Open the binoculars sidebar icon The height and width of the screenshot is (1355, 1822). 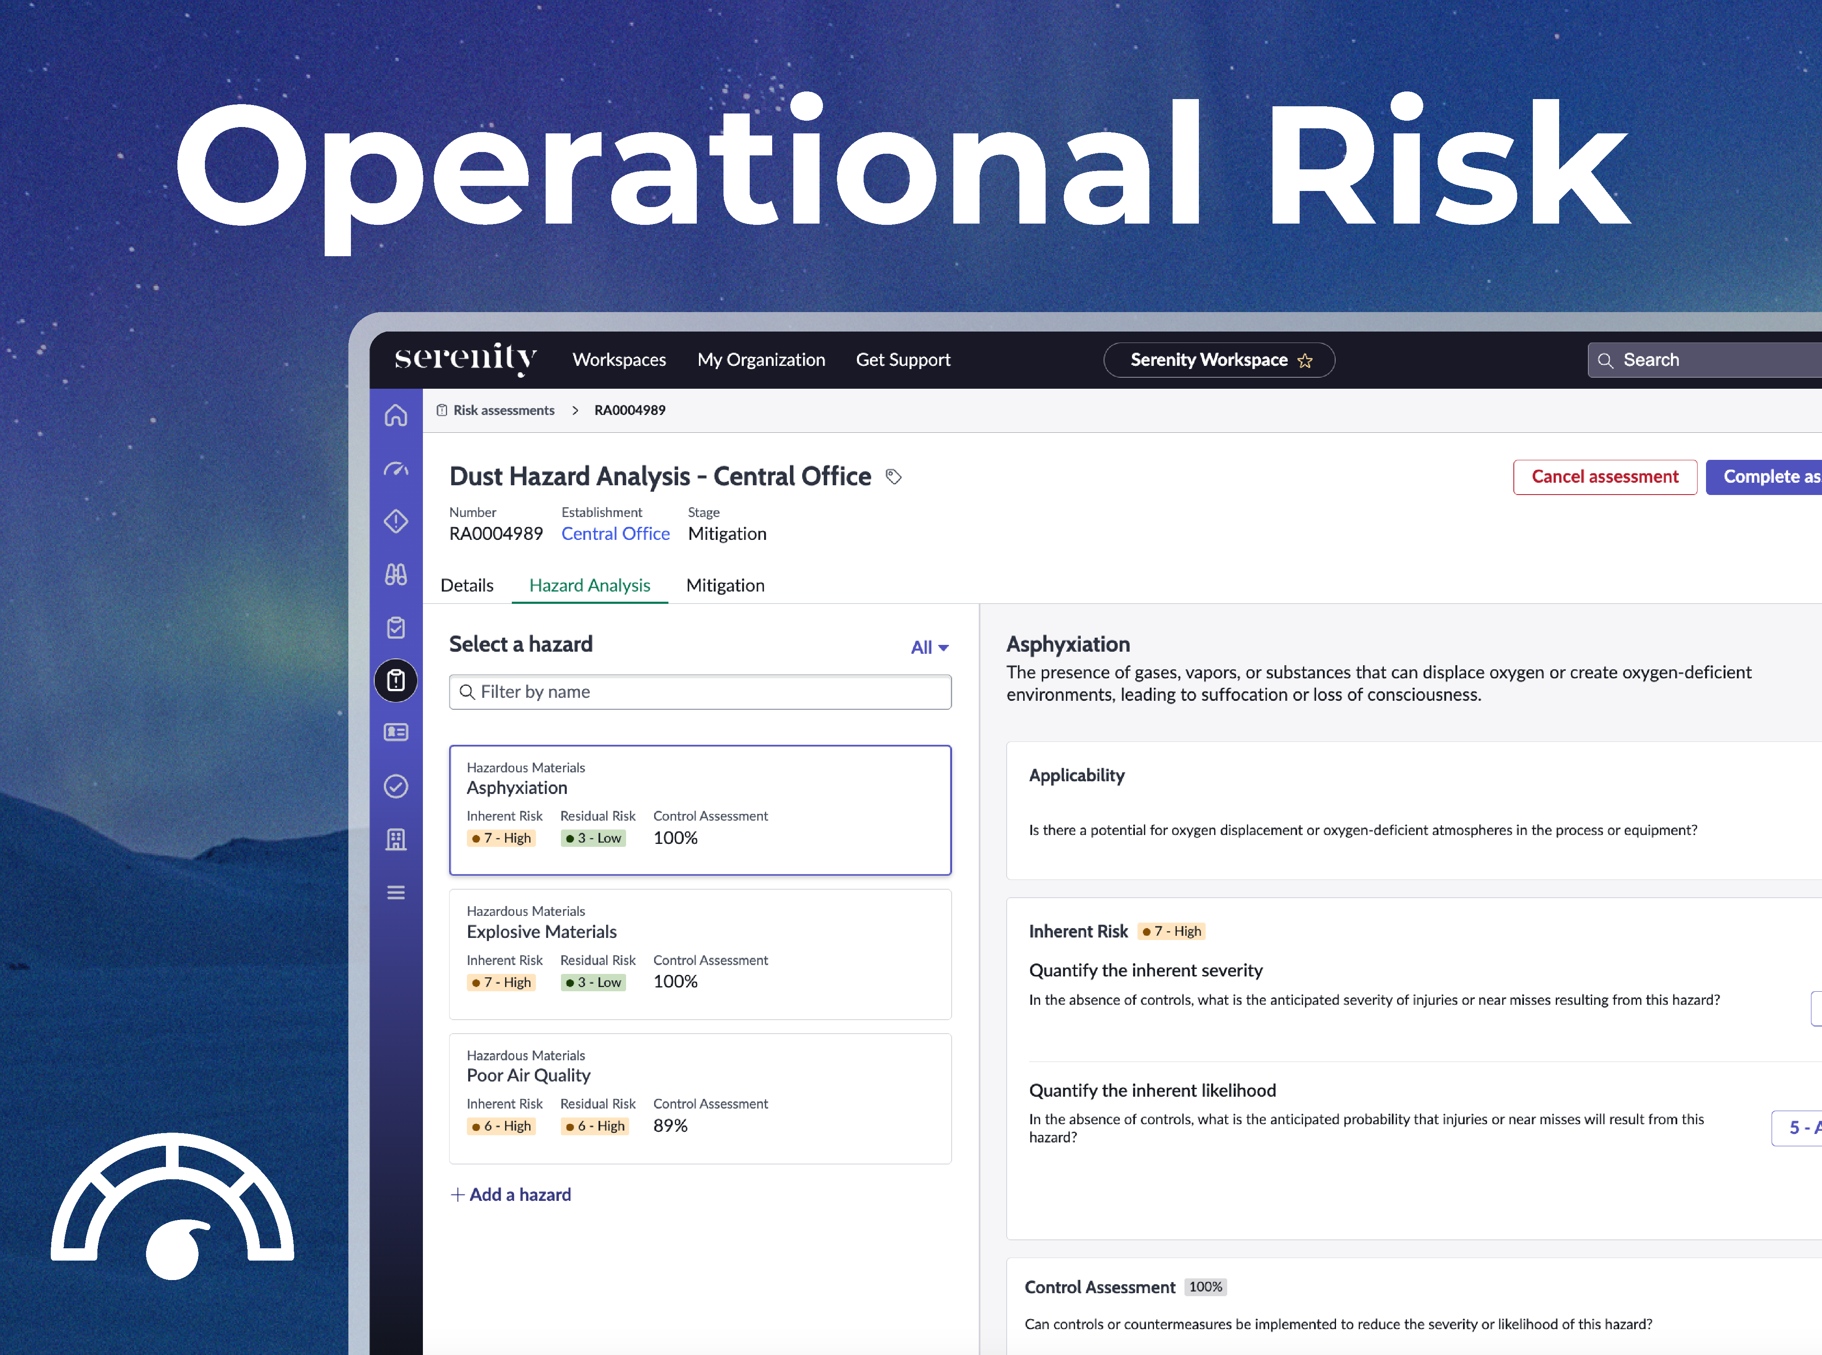coord(396,574)
